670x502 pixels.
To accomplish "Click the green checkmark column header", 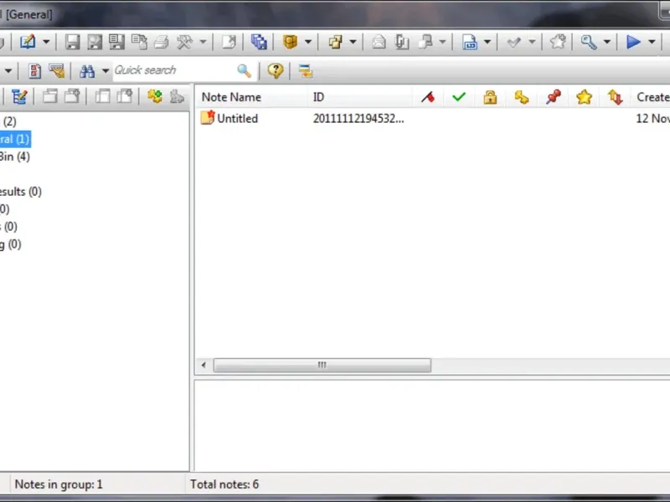I will tap(459, 97).
